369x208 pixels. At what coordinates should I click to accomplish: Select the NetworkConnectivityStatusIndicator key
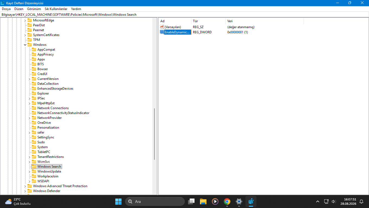63,113
